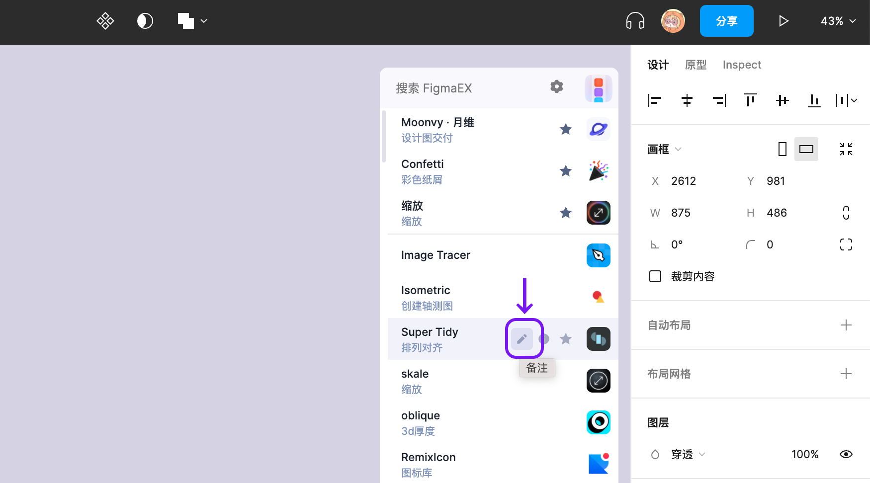Click the blend mode droplet icon
This screenshot has height=483, width=870.
coord(655,454)
